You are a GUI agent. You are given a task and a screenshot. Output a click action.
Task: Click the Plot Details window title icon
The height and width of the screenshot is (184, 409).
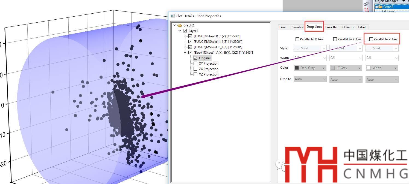click(x=173, y=16)
